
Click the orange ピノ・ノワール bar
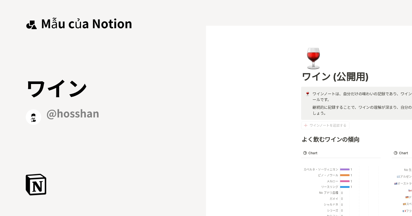[344, 175]
